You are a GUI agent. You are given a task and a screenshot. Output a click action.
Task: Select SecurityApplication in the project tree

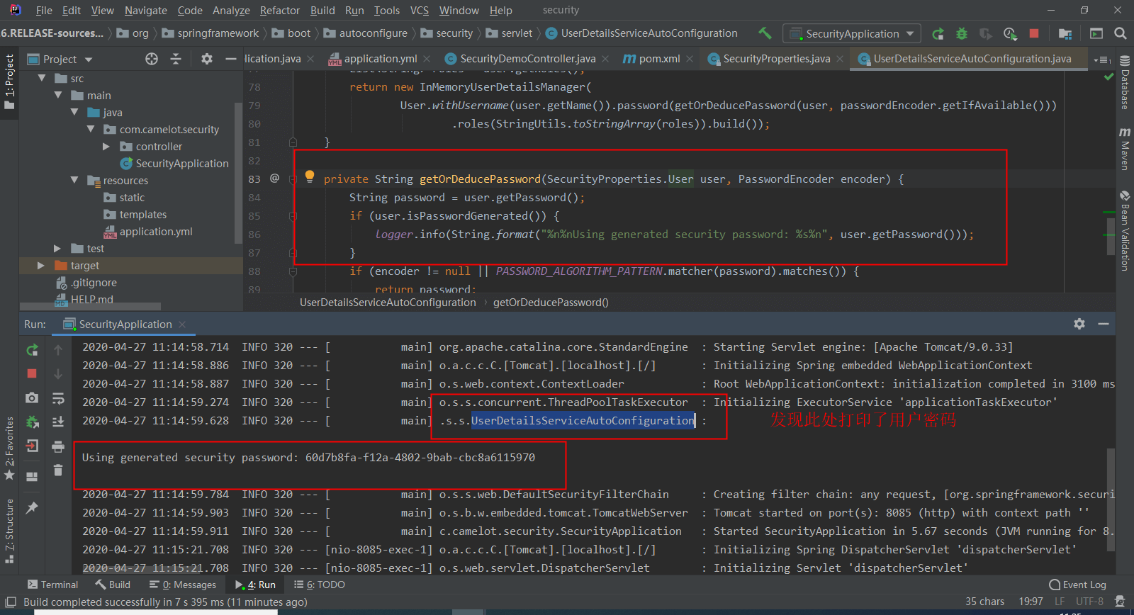coord(181,163)
